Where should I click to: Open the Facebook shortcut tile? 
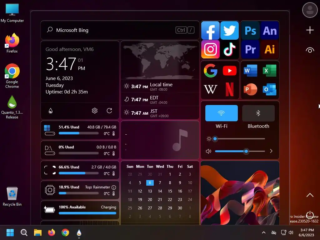click(210, 30)
